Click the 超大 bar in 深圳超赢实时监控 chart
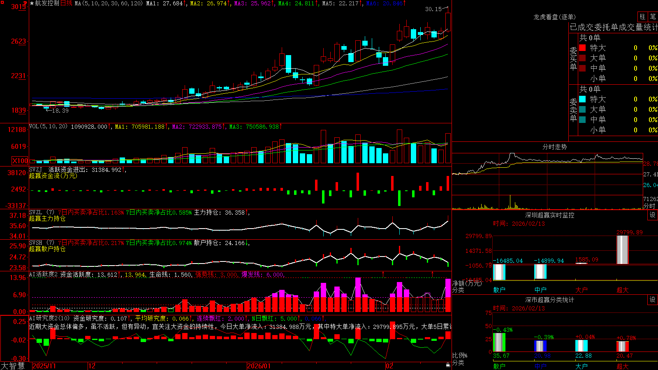 coord(623,250)
